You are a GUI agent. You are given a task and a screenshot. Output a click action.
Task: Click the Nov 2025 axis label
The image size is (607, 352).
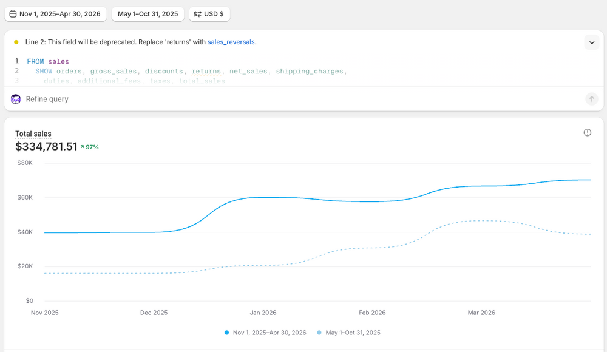click(44, 313)
